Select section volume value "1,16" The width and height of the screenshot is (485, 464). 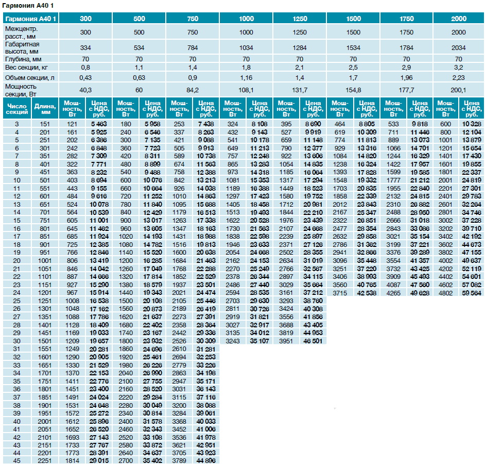tap(246, 77)
